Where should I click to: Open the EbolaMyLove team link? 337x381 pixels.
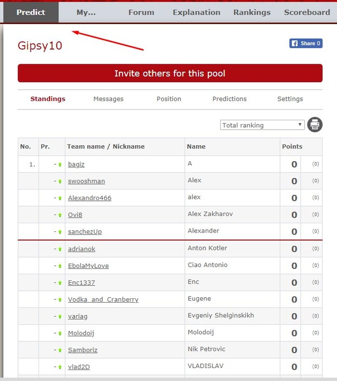coord(88,266)
